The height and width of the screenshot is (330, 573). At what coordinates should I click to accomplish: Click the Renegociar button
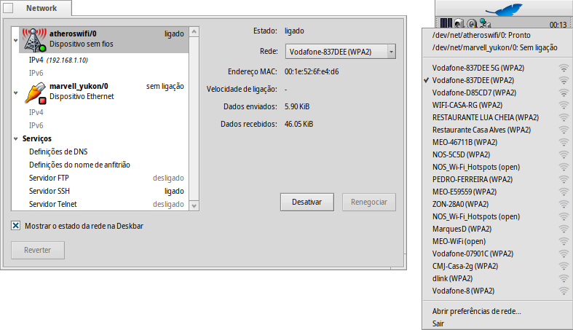(x=368, y=202)
